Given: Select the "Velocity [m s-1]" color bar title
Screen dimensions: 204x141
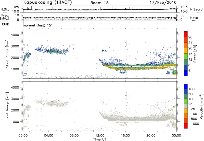Looking at the screenshot, I should (x=201, y=106).
